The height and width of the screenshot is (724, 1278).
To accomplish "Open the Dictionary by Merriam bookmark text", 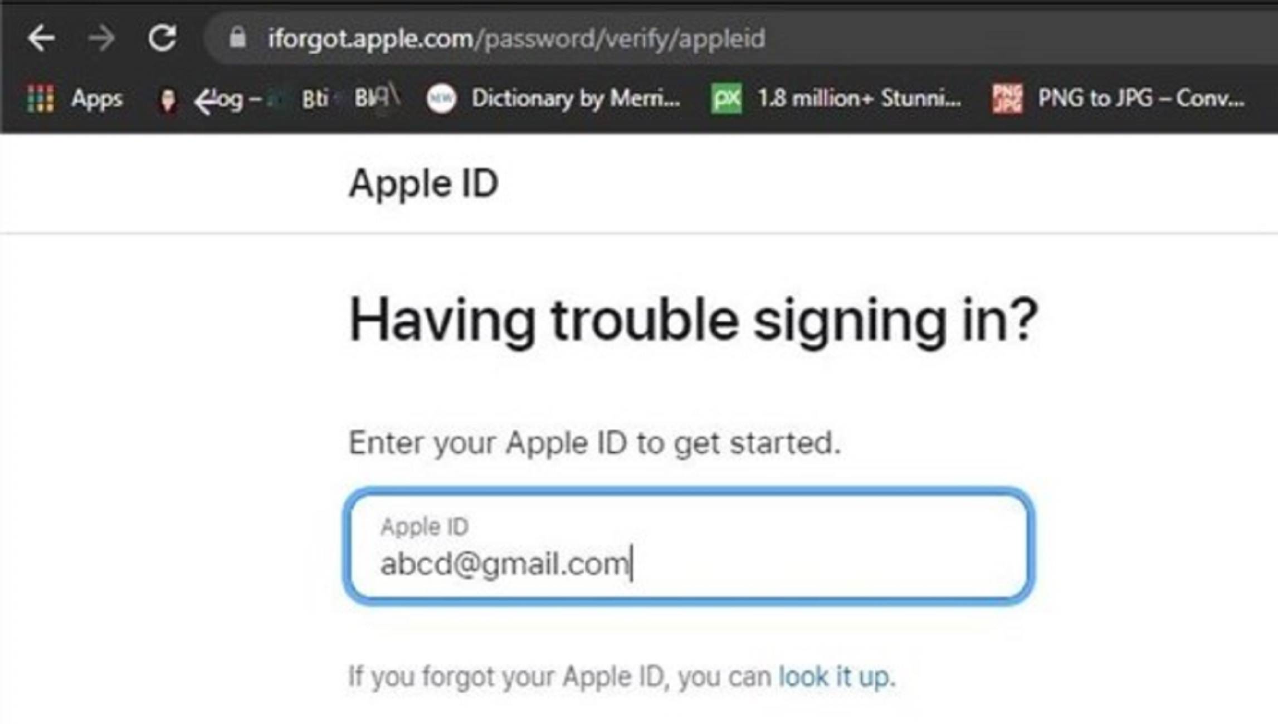I will [575, 99].
